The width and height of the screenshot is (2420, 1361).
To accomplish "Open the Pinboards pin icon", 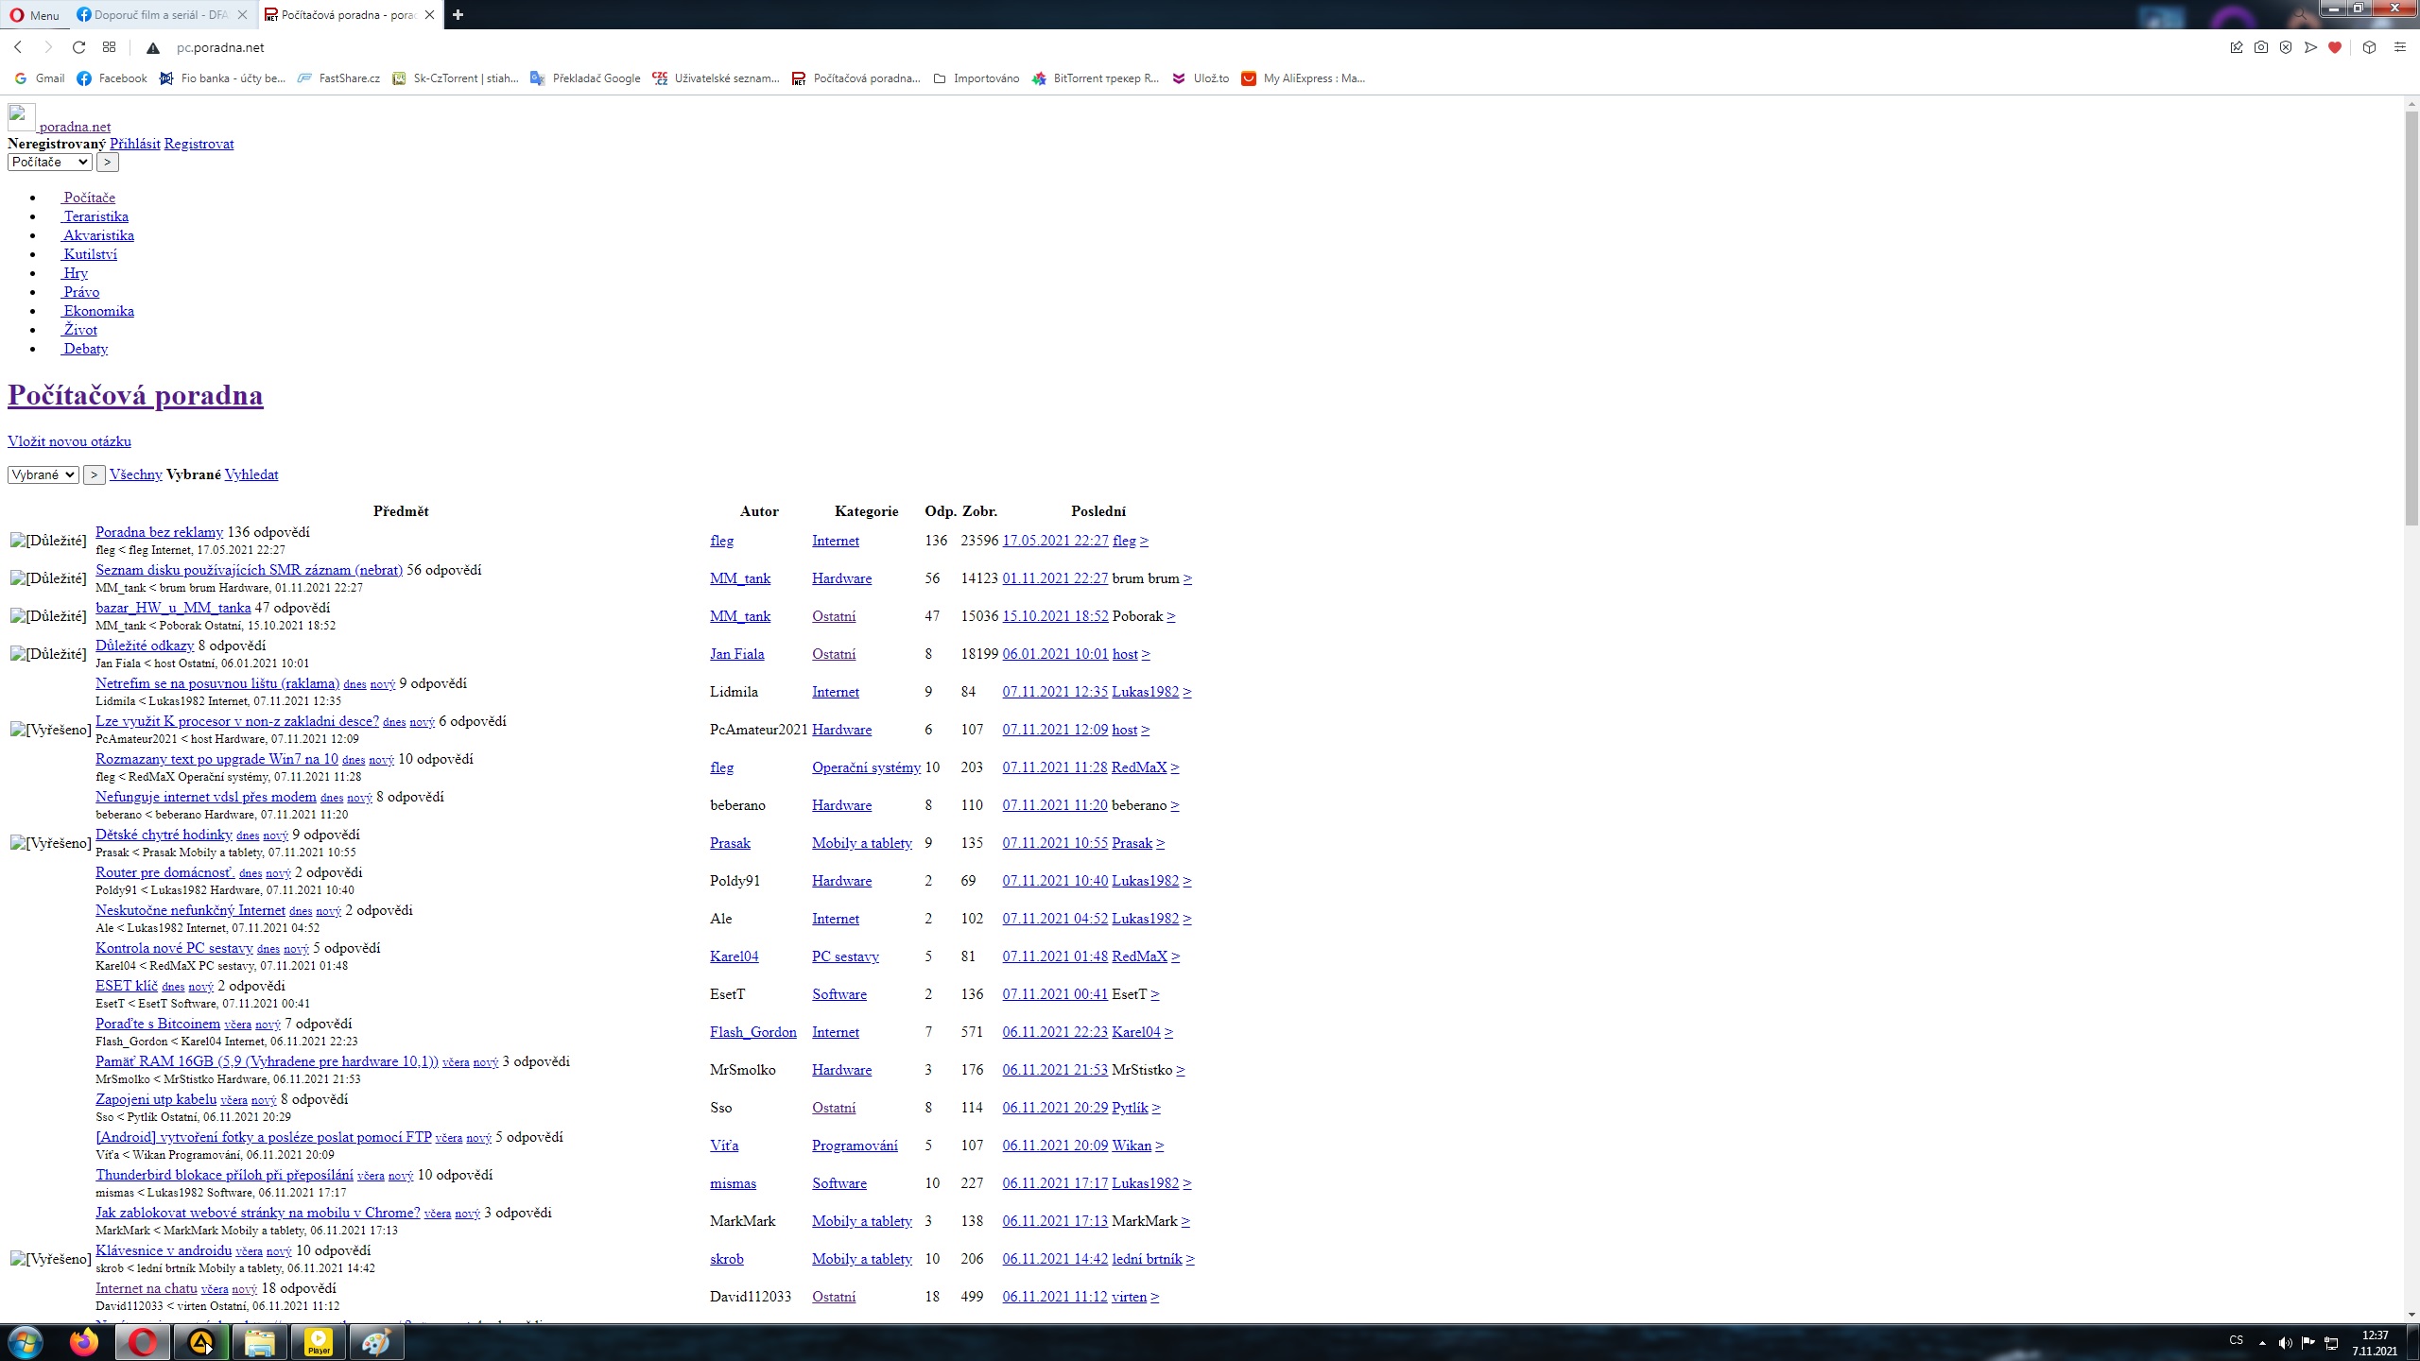I will [2236, 47].
